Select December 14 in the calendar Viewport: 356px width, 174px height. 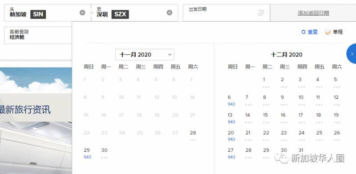click(x=248, y=118)
